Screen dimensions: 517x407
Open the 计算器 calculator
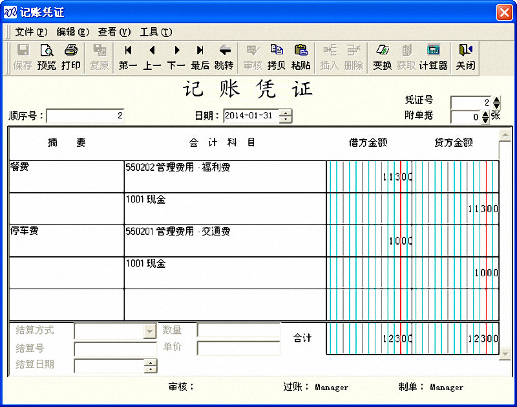click(433, 58)
